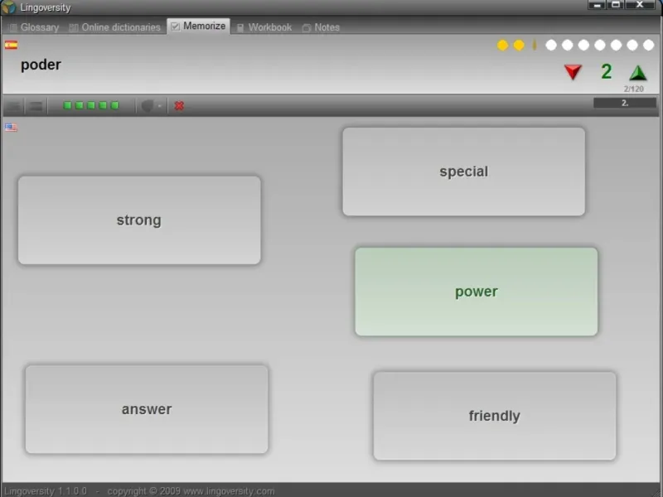Click the second list-view toolbar icon
The height and width of the screenshot is (497, 663).
tap(36, 106)
